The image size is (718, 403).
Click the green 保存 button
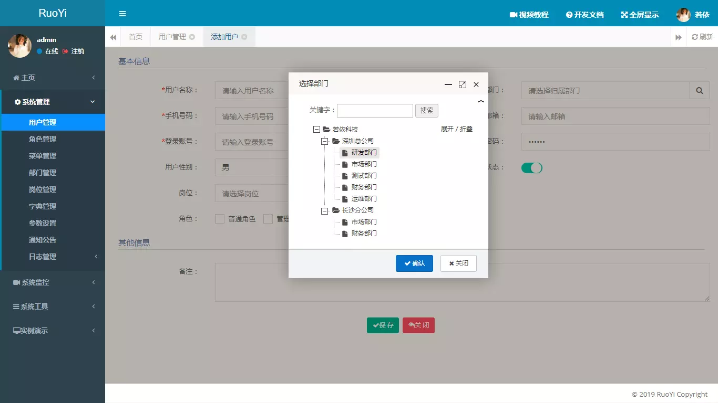(383, 325)
